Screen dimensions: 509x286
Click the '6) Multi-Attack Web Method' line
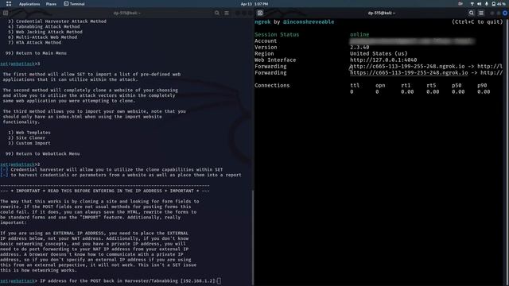[42, 37]
